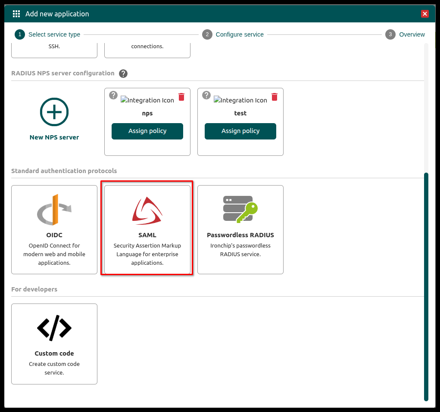Open help for RADIUS NPS server configuration
Screen dimensions: 440x412
coord(123,74)
